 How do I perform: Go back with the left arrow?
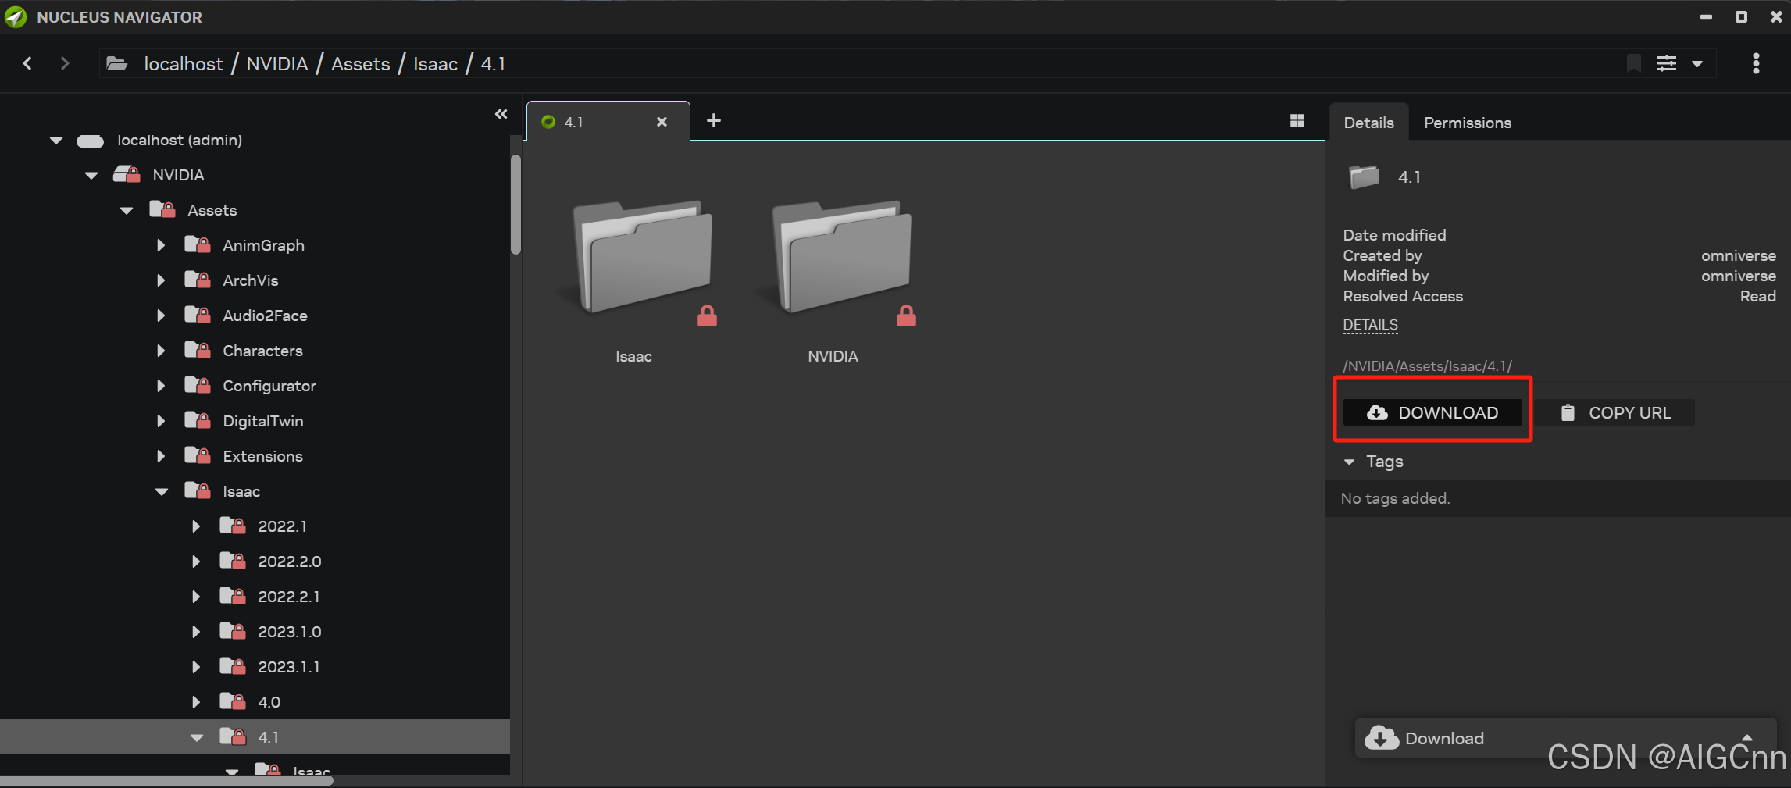pos(27,63)
